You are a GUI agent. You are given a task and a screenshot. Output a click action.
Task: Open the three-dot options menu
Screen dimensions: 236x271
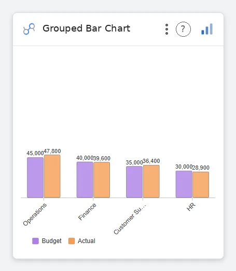point(166,29)
